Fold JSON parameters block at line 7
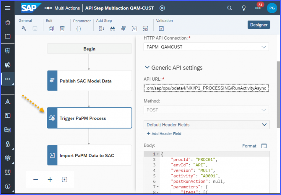The height and width of the screenshot is (195, 281). 158,187
